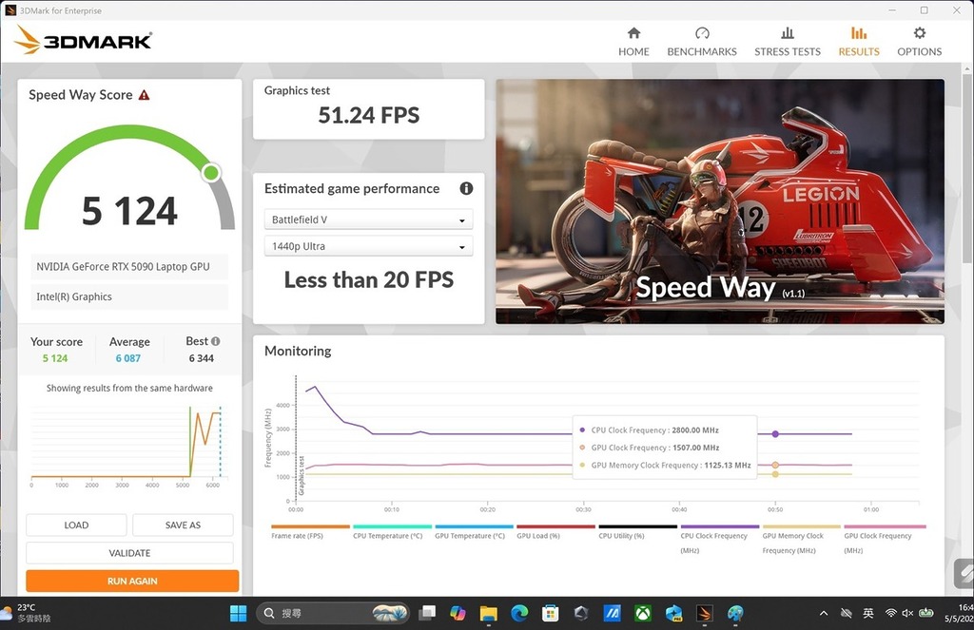The height and width of the screenshot is (630, 974).
Task: Click the SAVE AS button
Action: click(183, 525)
